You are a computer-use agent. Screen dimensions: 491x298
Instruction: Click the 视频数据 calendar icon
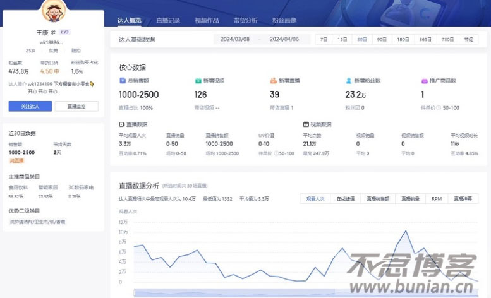[x=306, y=124]
